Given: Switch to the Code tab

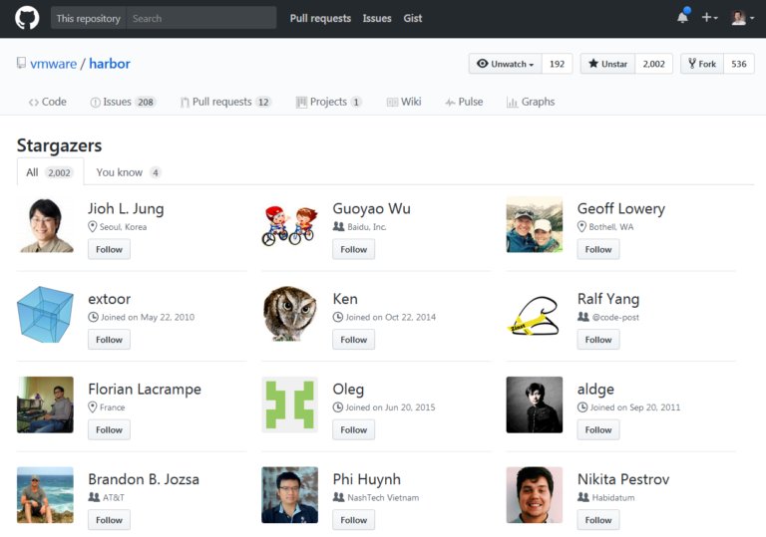Looking at the screenshot, I should pyautogui.click(x=48, y=102).
